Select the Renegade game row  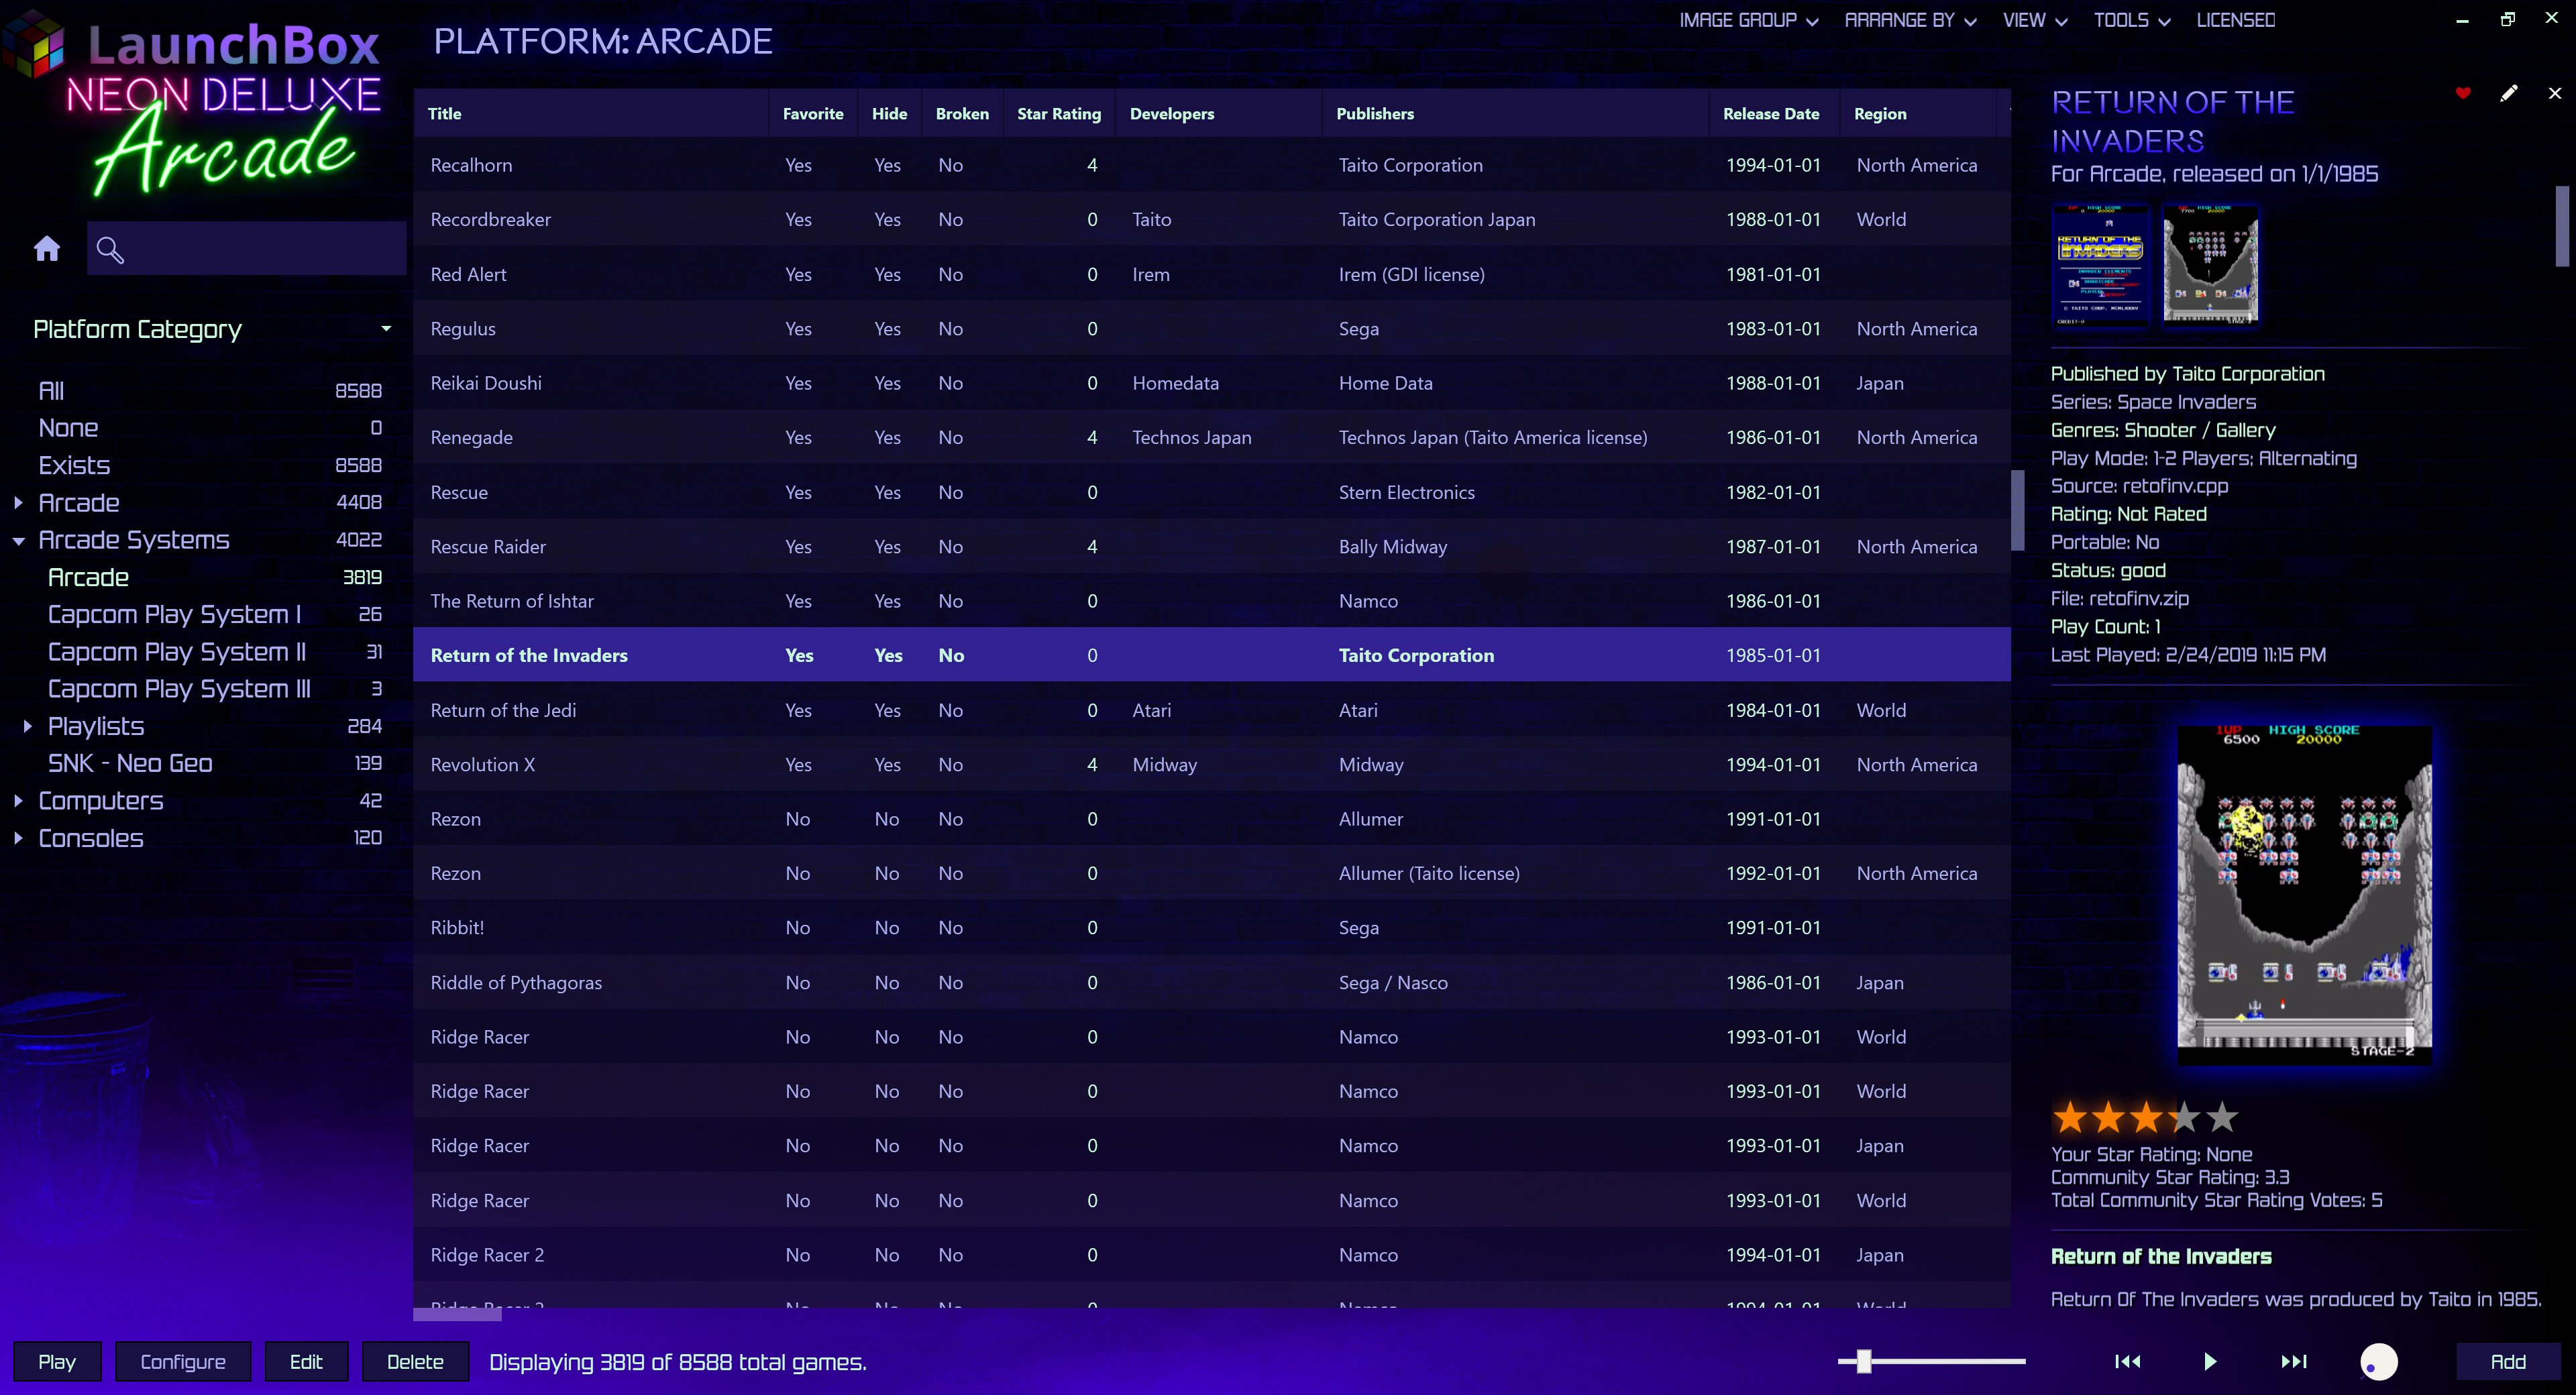tap(1211, 437)
